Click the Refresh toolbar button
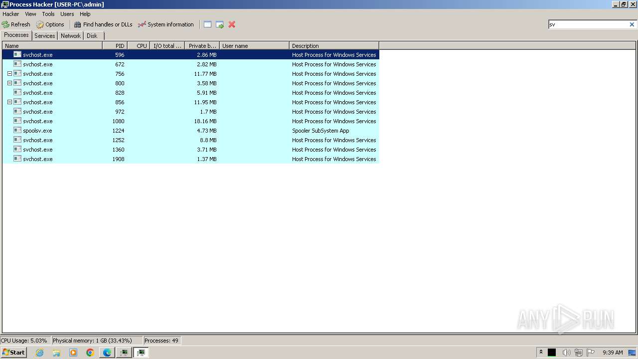 (x=16, y=24)
